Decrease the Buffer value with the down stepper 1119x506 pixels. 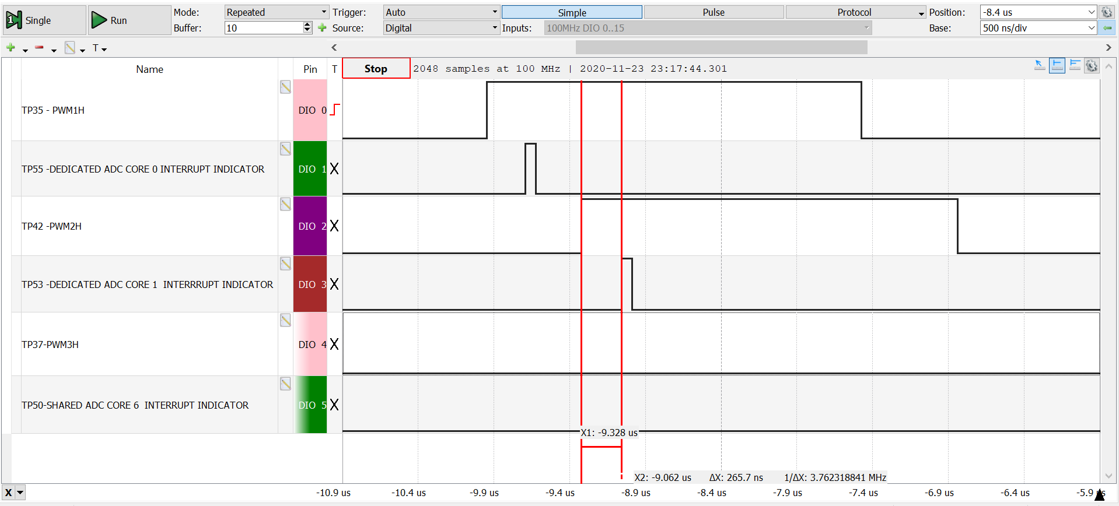[307, 31]
